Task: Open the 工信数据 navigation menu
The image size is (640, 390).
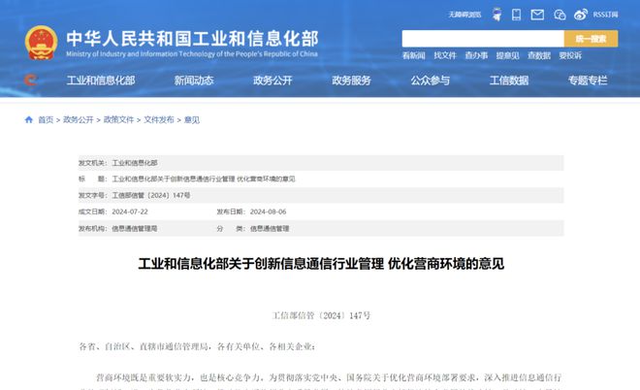Action: pyautogui.click(x=509, y=81)
